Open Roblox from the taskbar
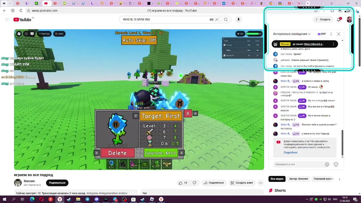 152,199
